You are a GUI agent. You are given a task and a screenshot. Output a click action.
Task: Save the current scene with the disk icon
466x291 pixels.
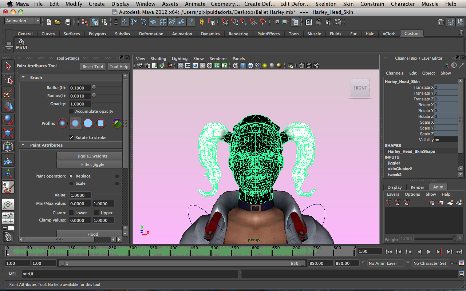pyautogui.click(x=67, y=22)
